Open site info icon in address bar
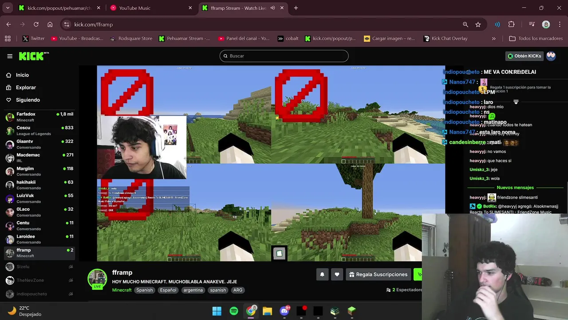The height and width of the screenshot is (320, 568). coord(66,24)
